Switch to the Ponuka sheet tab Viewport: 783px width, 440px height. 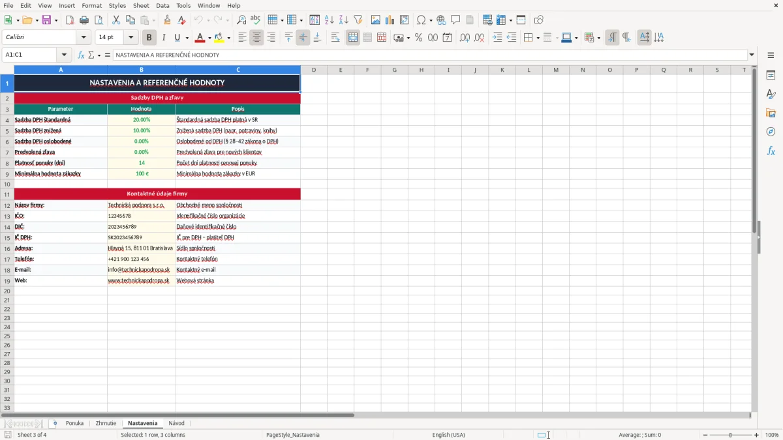coord(74,423)
